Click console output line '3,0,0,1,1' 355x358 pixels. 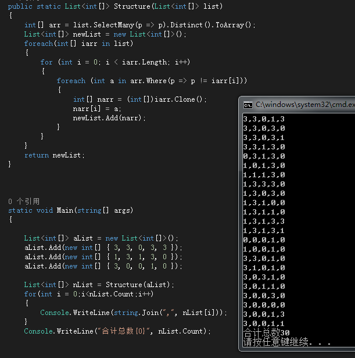(264, 324)
